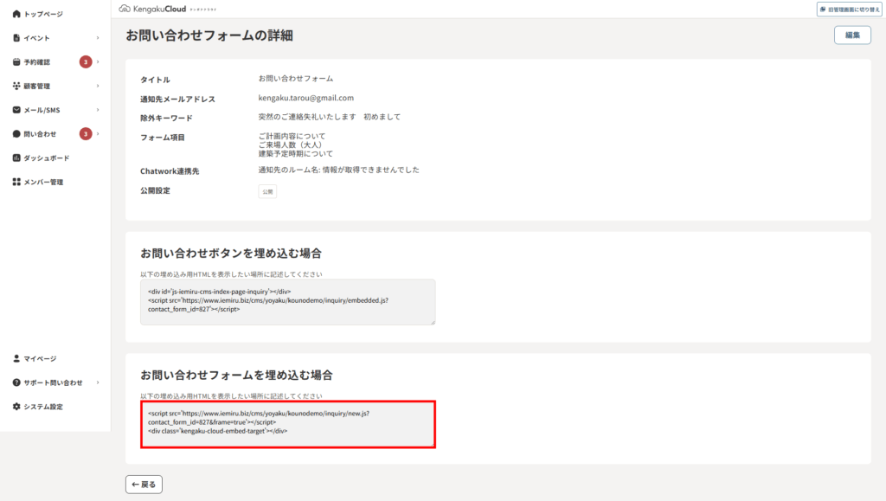Open the メール/SMS envelope icon
This screenshot has height=501, width=886.
click(16, 110)
